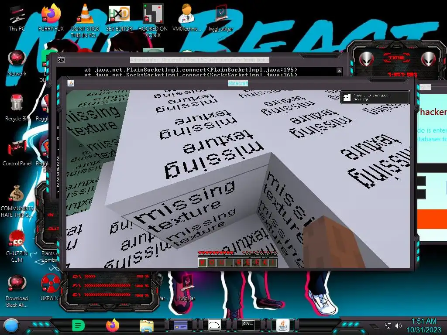Switch to the Java Minecraft taskbar button
The image size is (447, 335).
tap(282, 325)
